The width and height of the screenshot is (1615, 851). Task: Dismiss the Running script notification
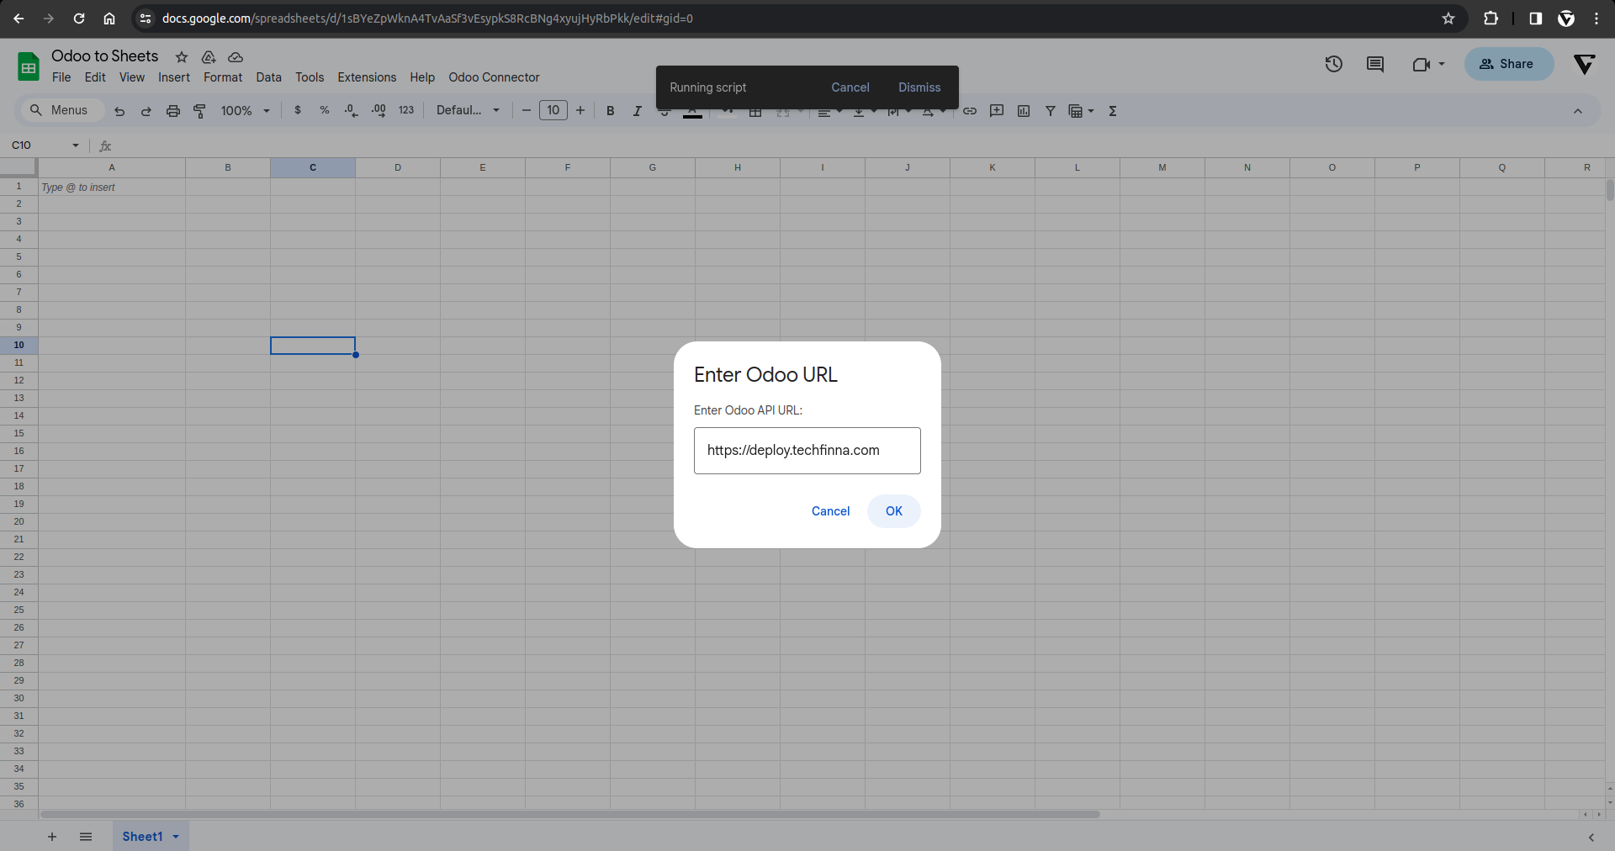pos(919,87)
